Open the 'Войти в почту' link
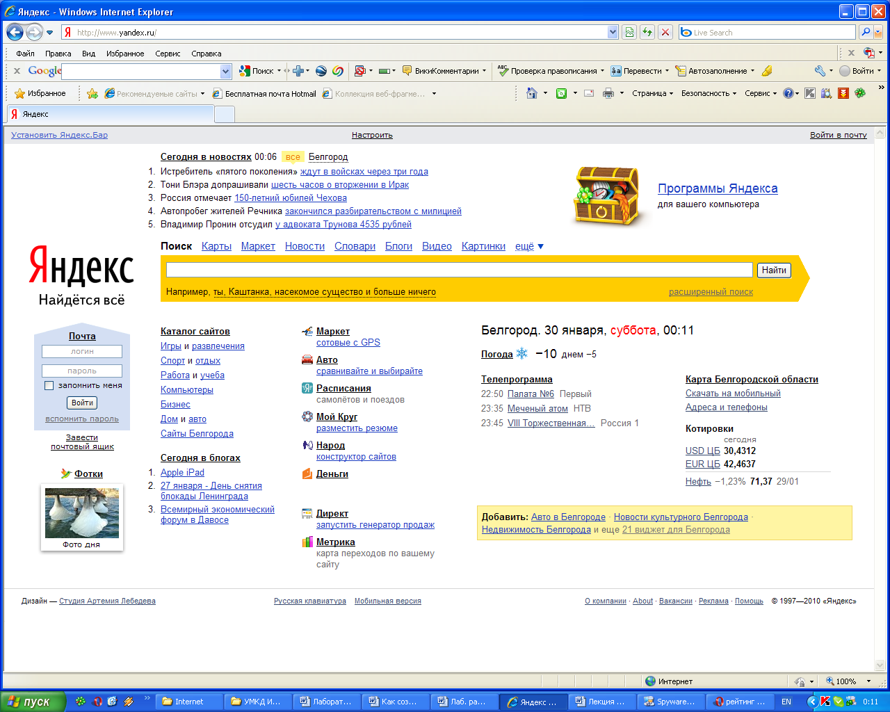This screenshot has width=890, height=712. pos(839,135)
